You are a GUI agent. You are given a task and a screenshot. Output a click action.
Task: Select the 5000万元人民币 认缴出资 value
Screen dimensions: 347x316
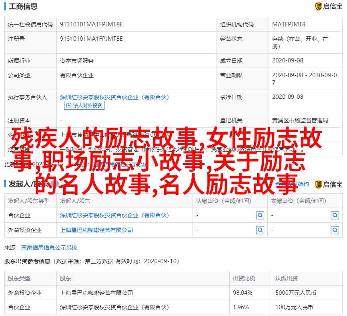point(296,293)
